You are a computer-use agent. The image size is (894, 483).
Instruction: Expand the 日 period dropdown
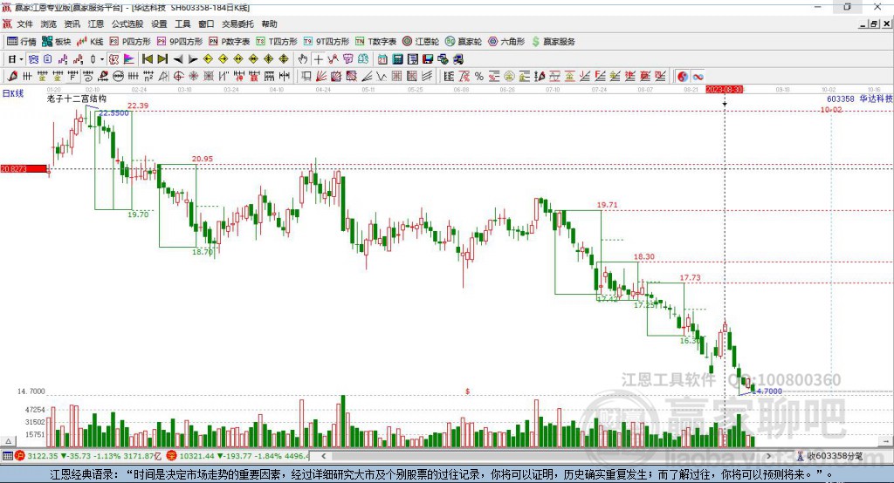click(21, 59)
